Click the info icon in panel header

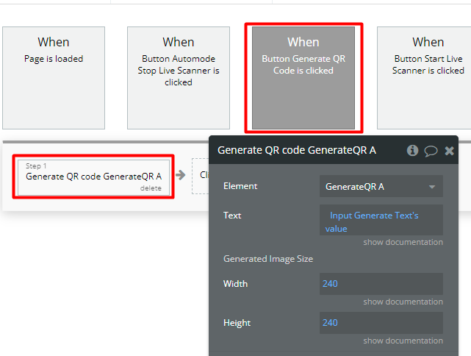[x=412, y=150]
